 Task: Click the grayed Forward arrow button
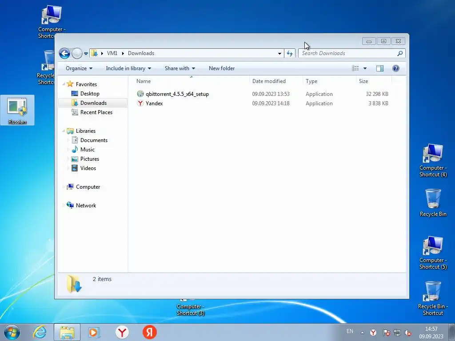(x=77, y=53)
